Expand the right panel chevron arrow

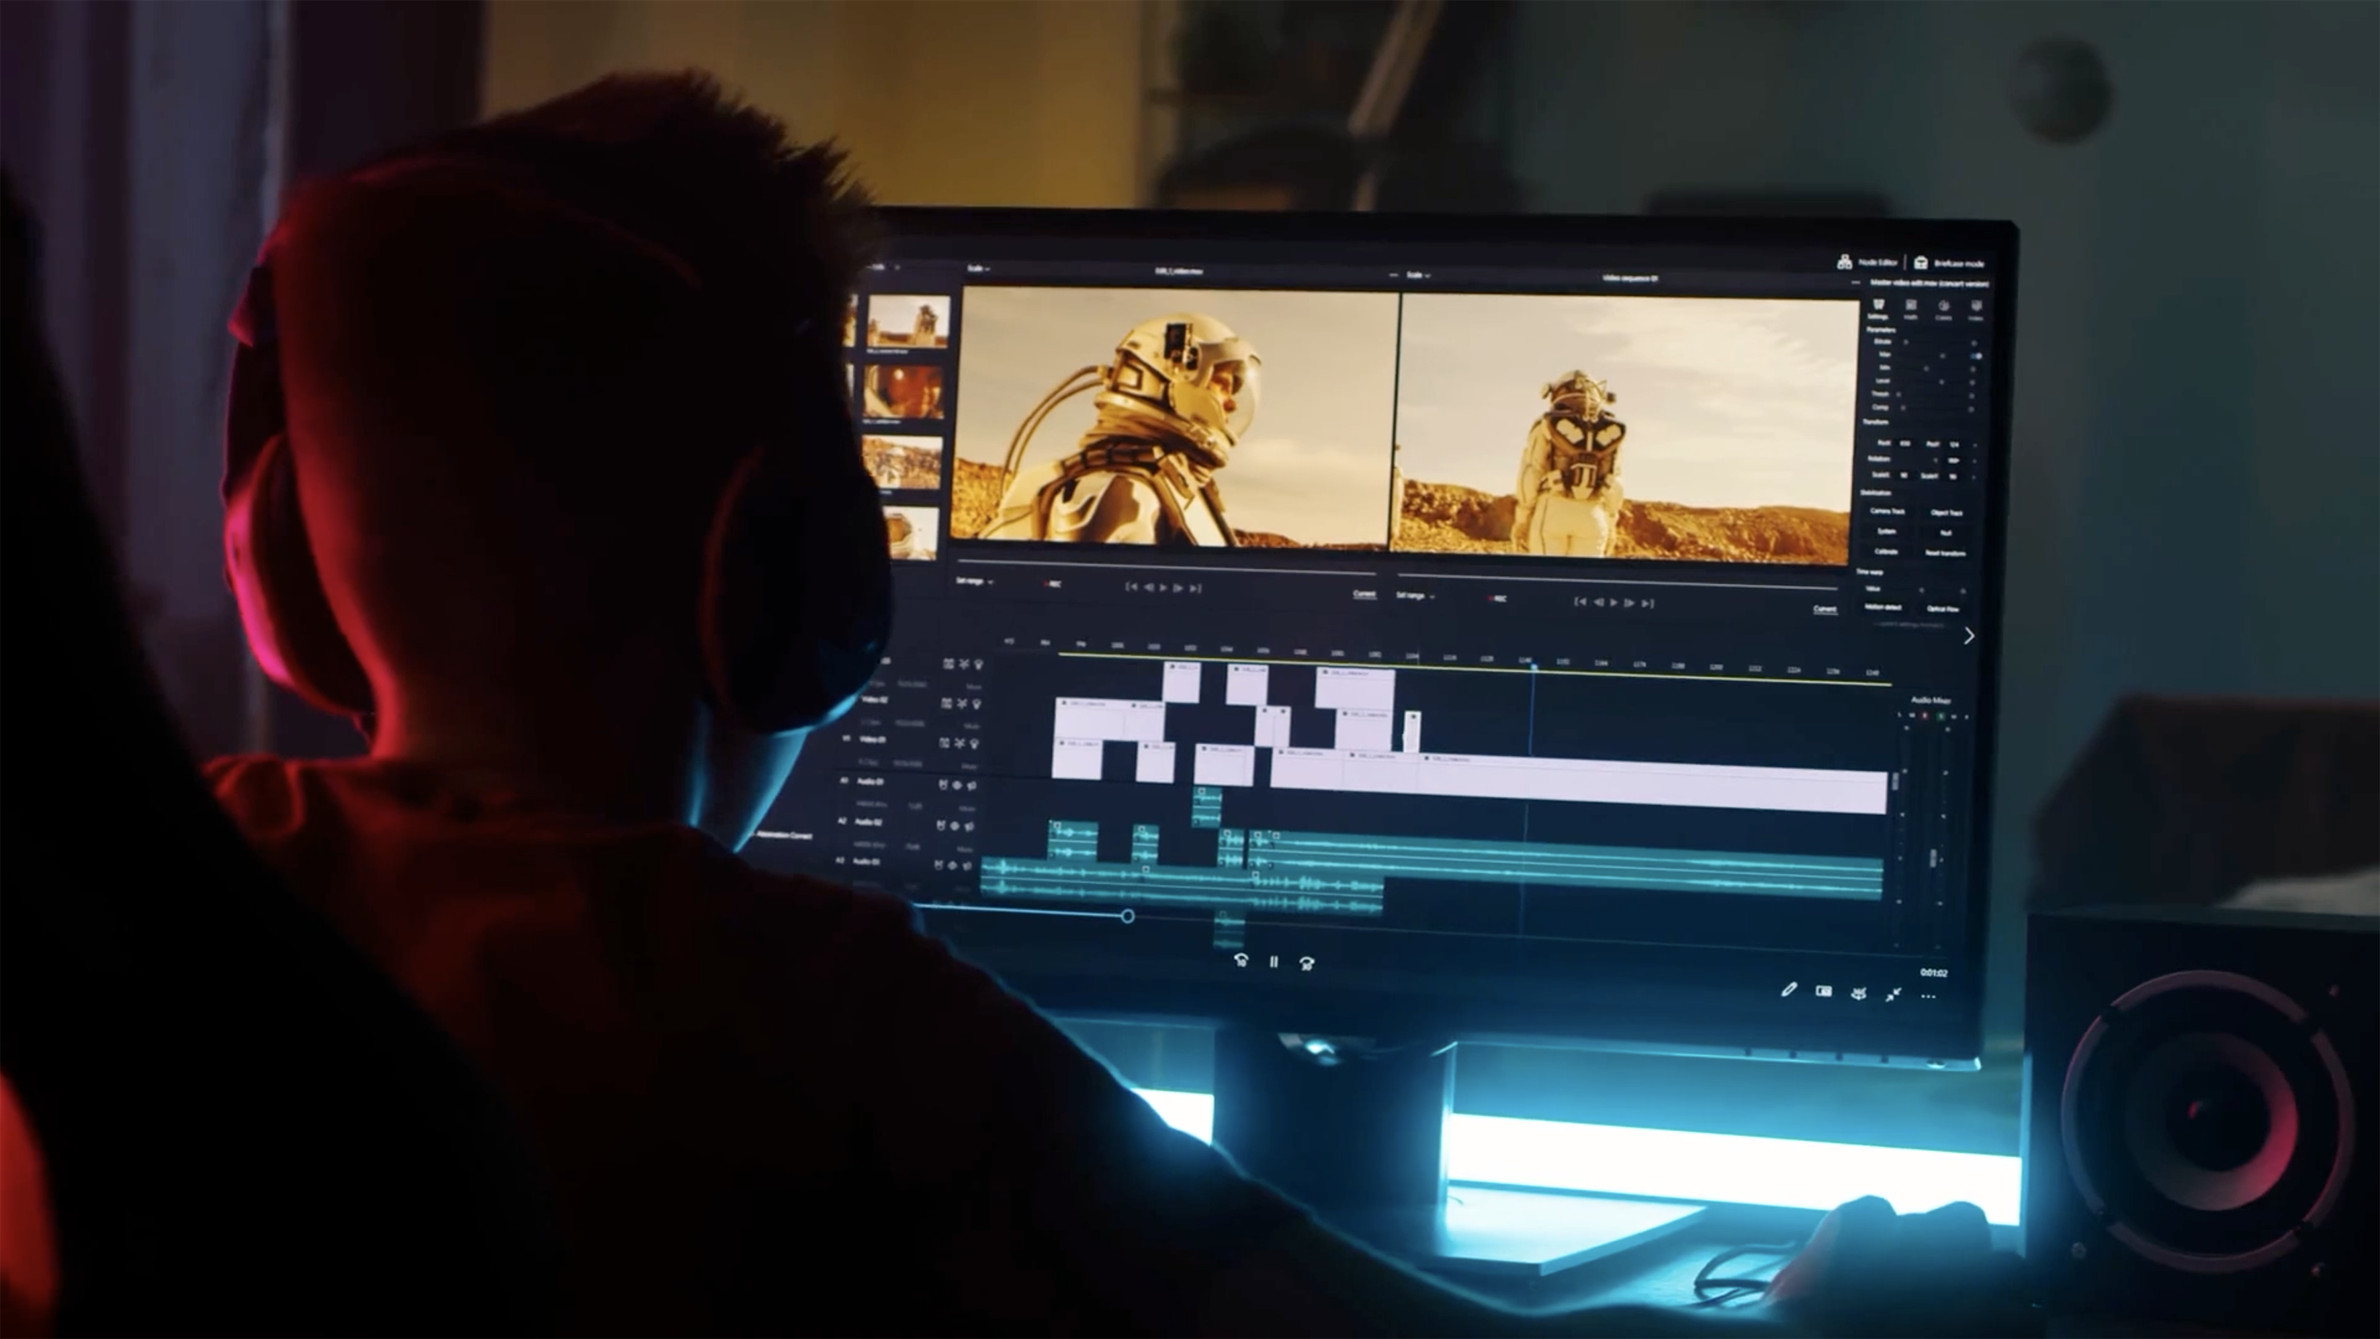(x=1969, y=635)
